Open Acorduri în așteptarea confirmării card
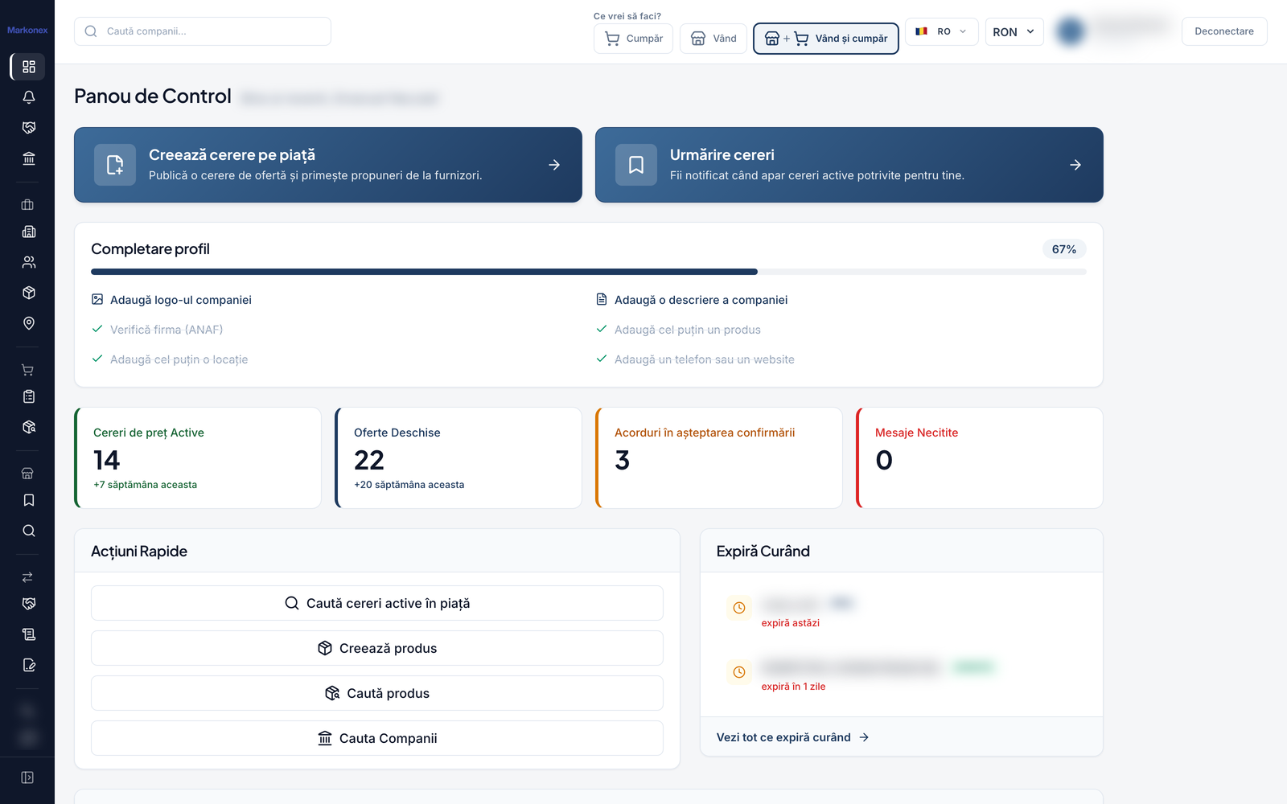The image size is (1287, 804). pyautogui.click(x=719, y=457)
